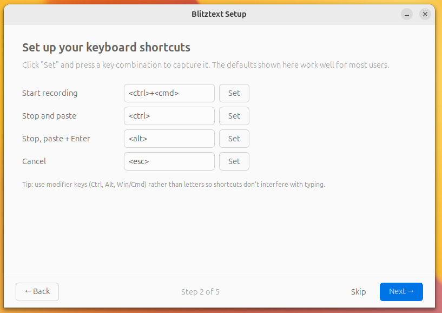Screen dimensions: 442x313
Task: Minimize the Blitztext Setup window
Action: click(407, 14)
